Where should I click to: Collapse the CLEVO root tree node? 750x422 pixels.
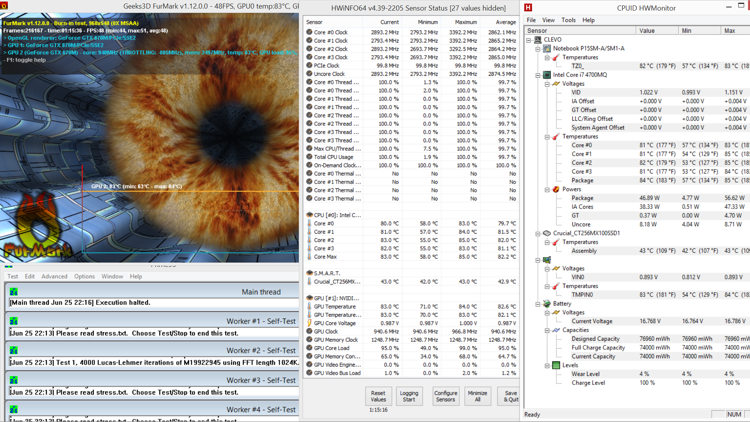point(529,40)
